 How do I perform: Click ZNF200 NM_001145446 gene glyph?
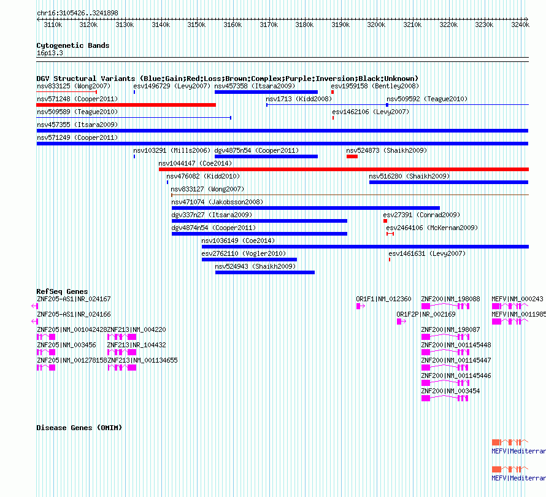(445, 383)
